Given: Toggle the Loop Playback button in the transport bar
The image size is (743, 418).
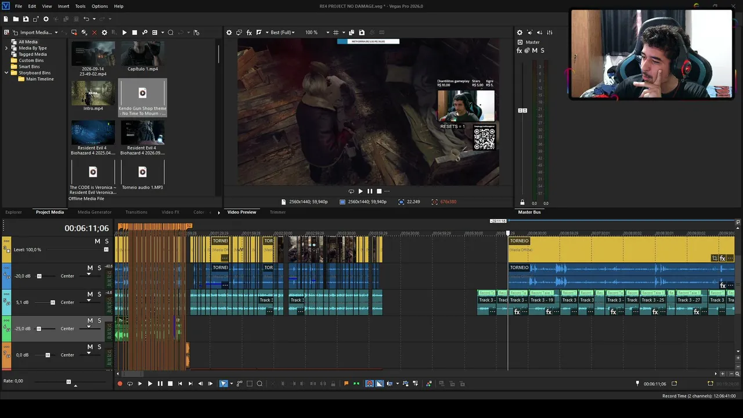Looking at the screenshot, I should coord(130,384).
